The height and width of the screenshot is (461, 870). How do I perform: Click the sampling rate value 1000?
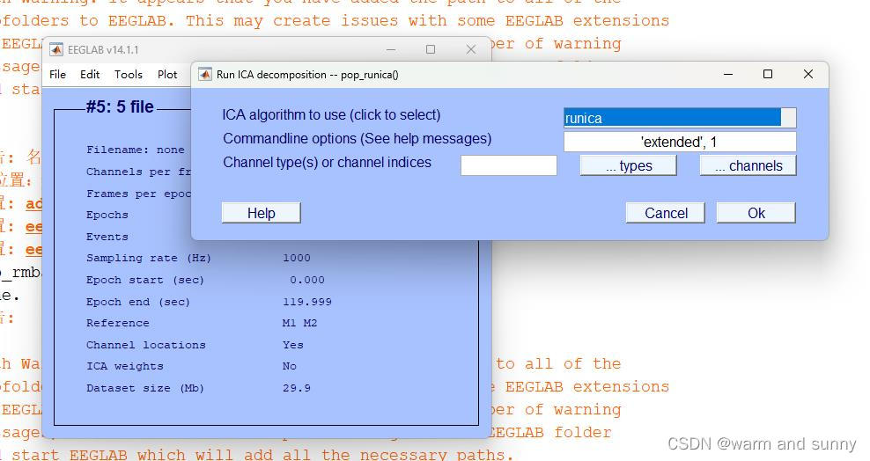[x=296, y=258]
